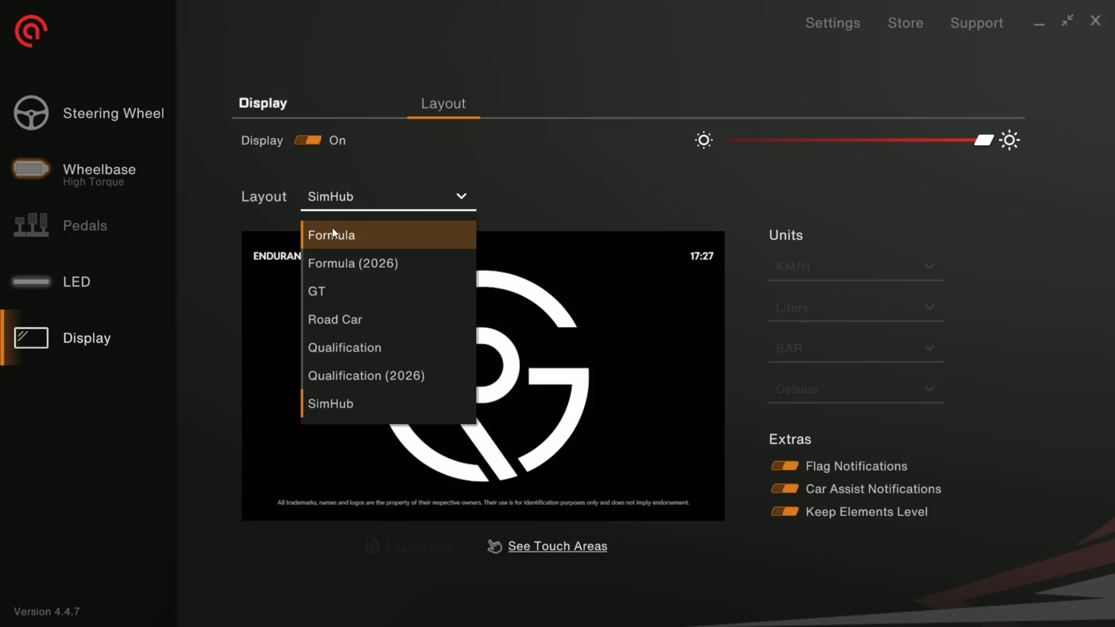Select the Wheelbase icon in sidebar

pos(31,169)
